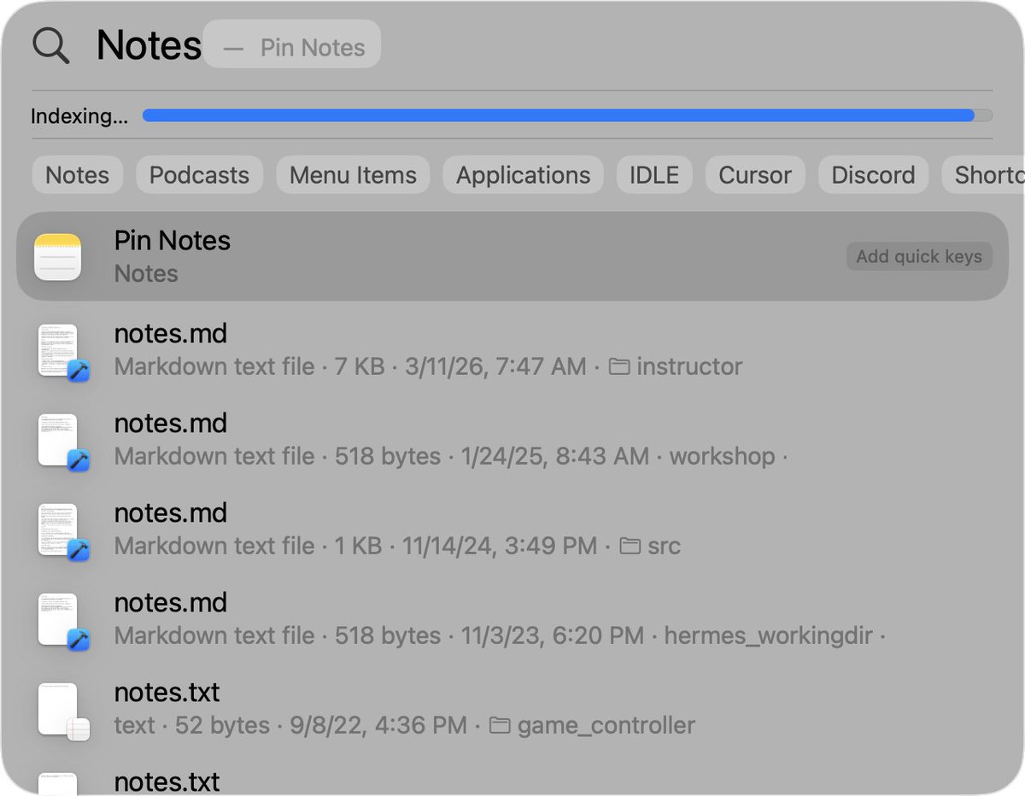Select notes.md modified 1/24/25, 8:43 AM

[x=512, y=441]
